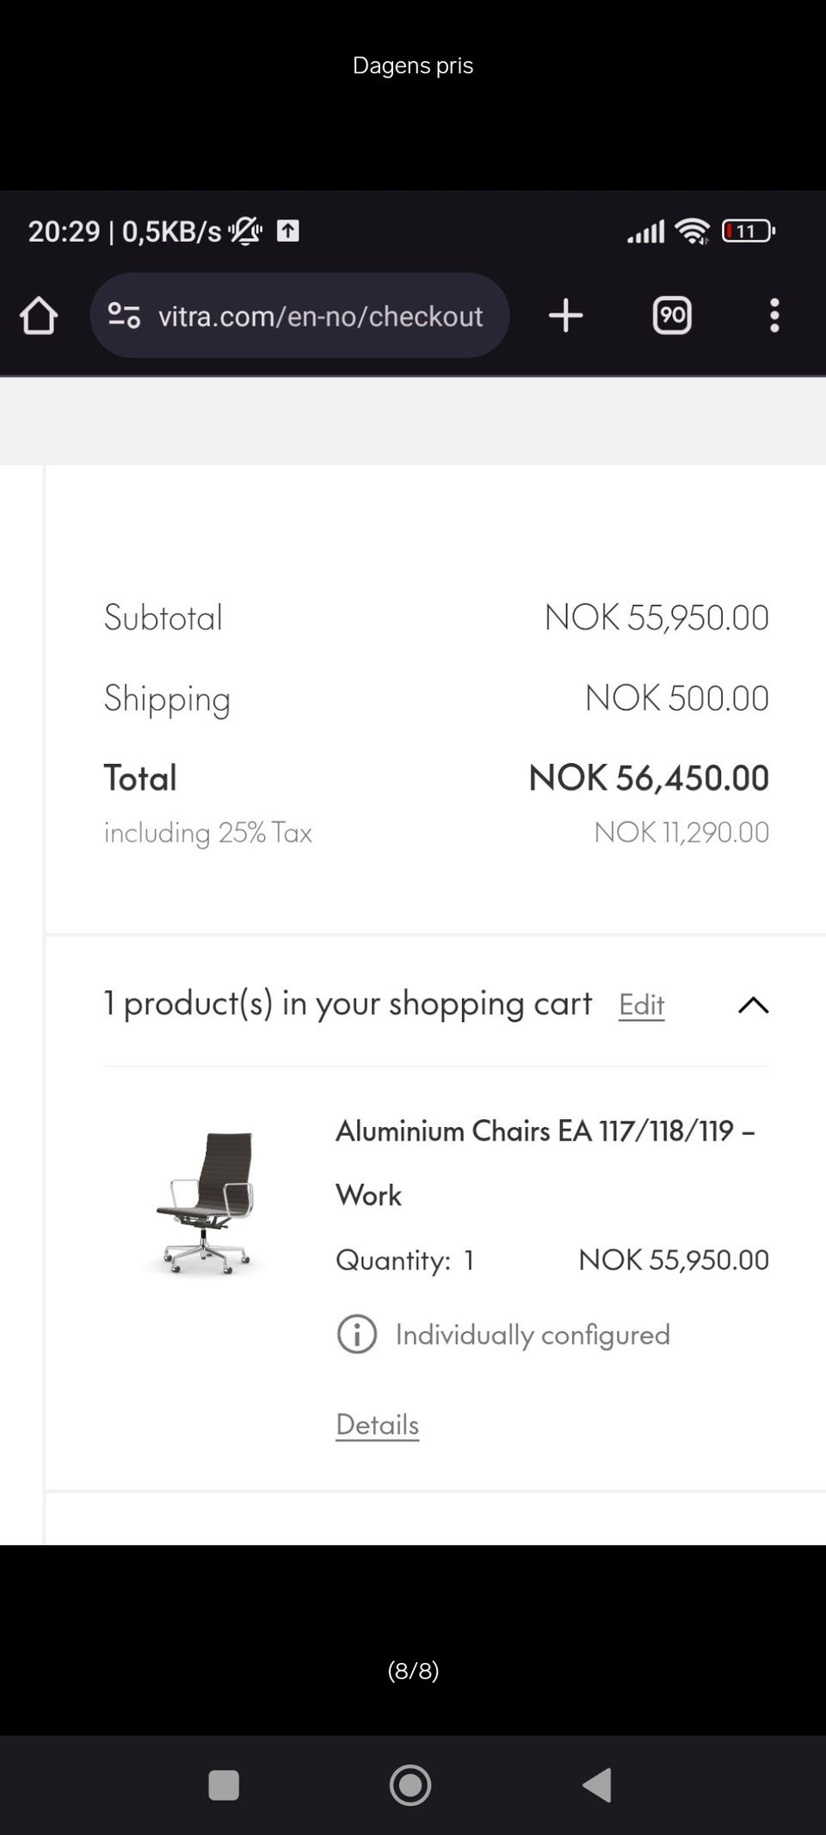The height and width of the screenshot is (1835, 826).
Task: Open the browser three-dot menu
Action: 774,316
